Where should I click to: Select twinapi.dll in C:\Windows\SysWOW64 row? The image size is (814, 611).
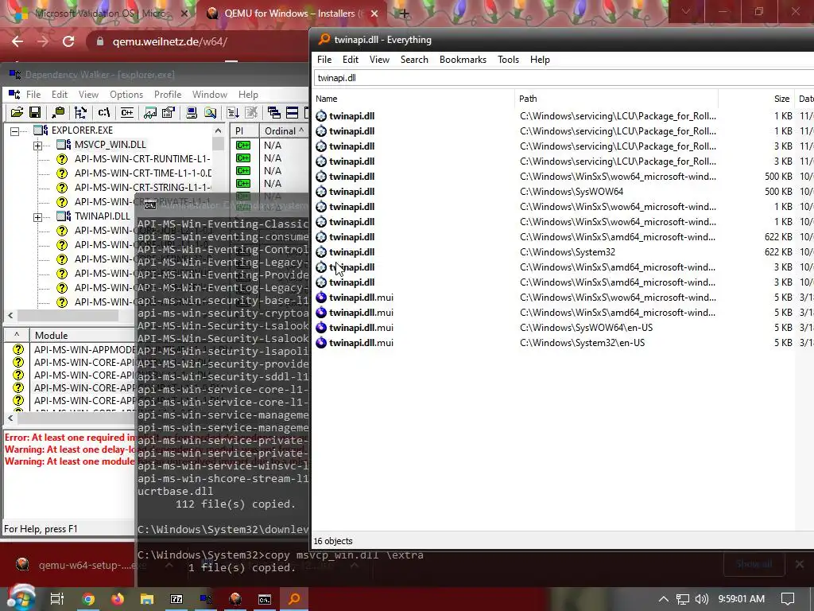(x=564, y=192)
